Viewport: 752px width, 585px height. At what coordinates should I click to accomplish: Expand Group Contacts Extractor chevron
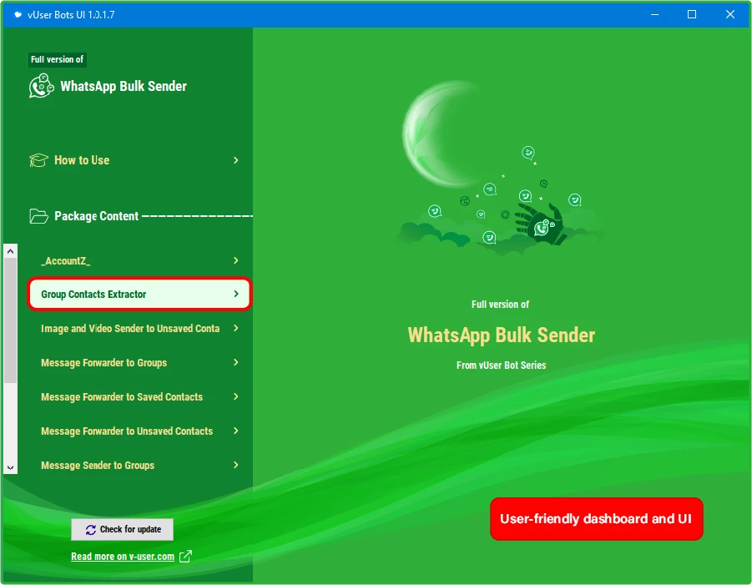pos(236,294)
